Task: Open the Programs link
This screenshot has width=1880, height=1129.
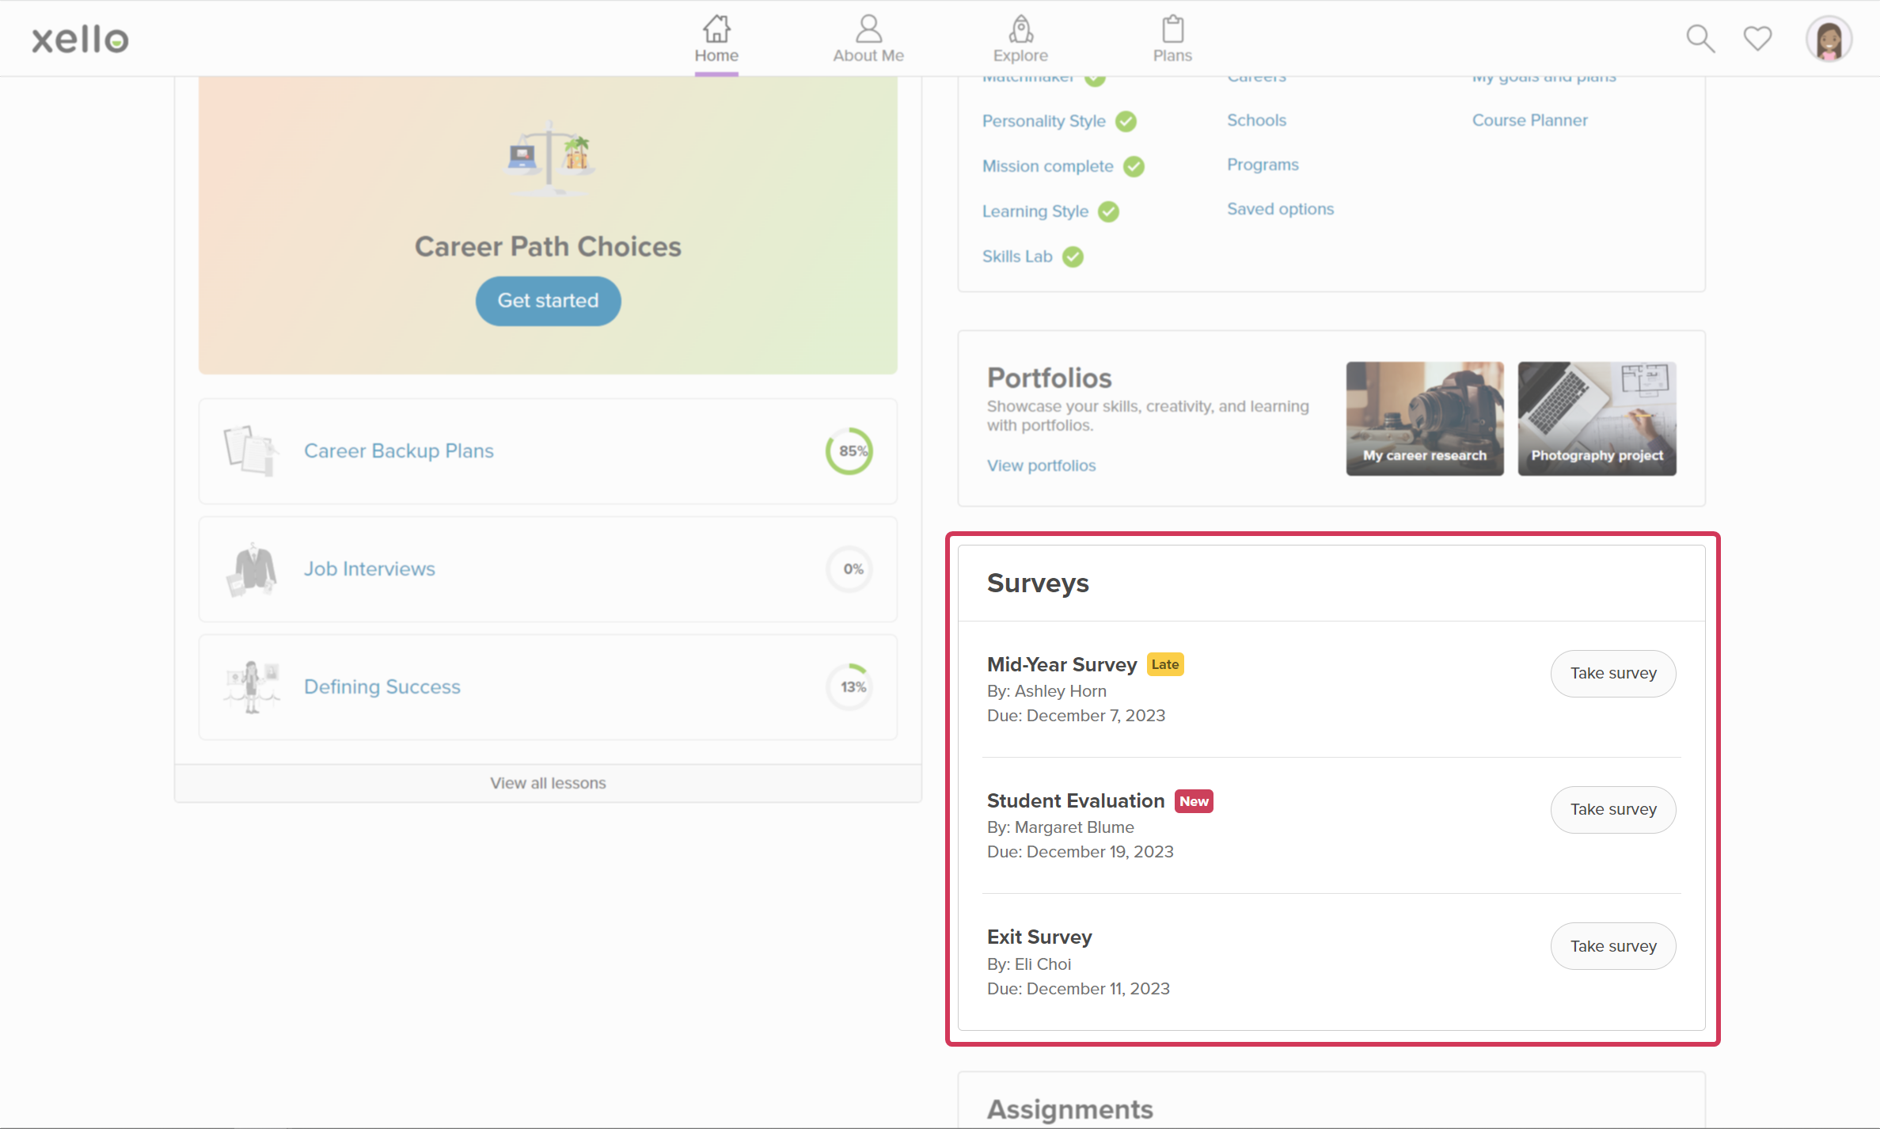Action: pyautogui.click(x=1263, y=165)
